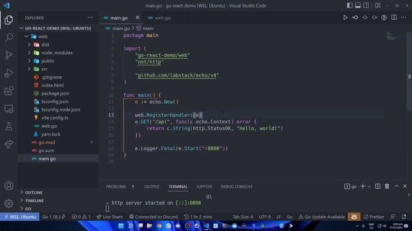412x231 pixels.
Task: Collapse the GO-REACT-DEMO root folder
Action: (x=58, y=28)
